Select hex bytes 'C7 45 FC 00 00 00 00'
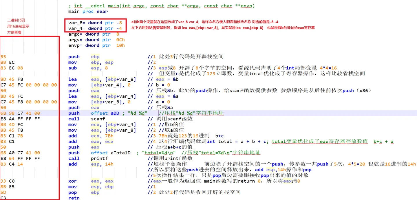The height and width of the screenshot is (200, 417). (x=29, y=85)
